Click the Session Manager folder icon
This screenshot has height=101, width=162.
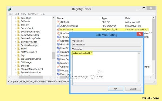pos(19,45)
